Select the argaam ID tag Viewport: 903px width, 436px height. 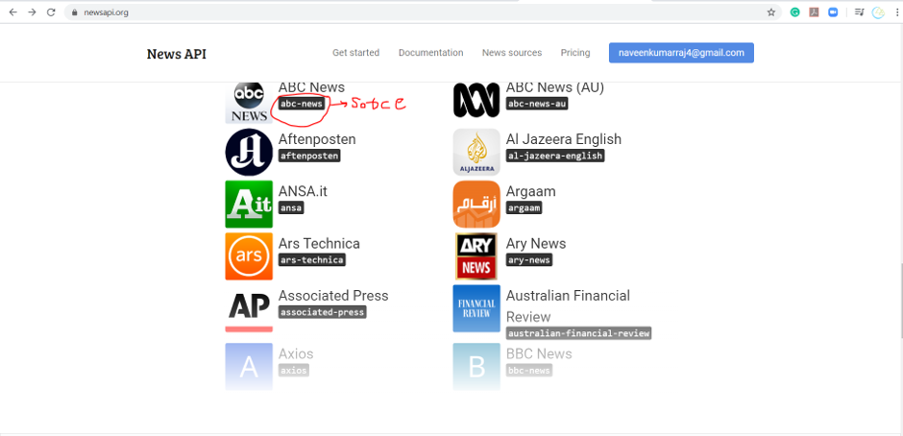(x=525, y=208)
